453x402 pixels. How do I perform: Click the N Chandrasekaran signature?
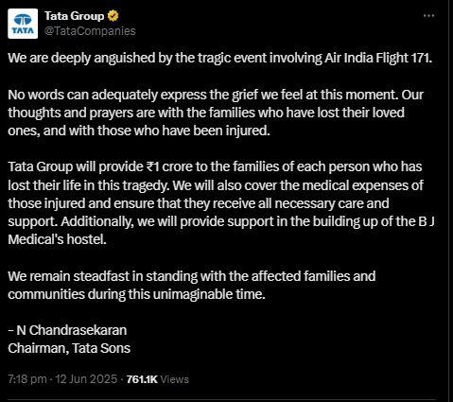pos(67,330)
